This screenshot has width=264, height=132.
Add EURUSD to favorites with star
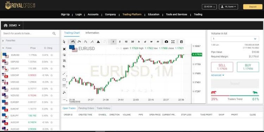point(52,55)
